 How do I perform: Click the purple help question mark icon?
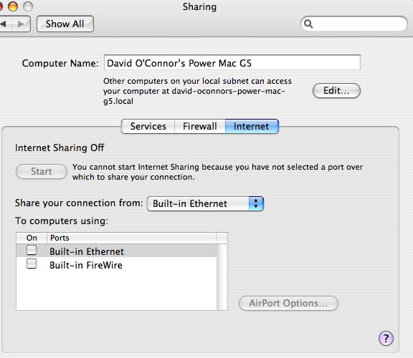click(x=386, y=338)
